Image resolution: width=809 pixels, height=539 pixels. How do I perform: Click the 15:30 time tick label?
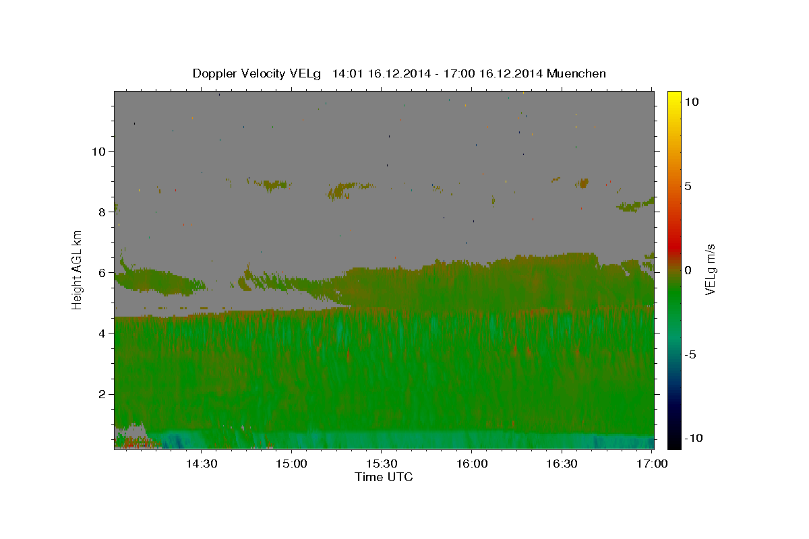382,464
